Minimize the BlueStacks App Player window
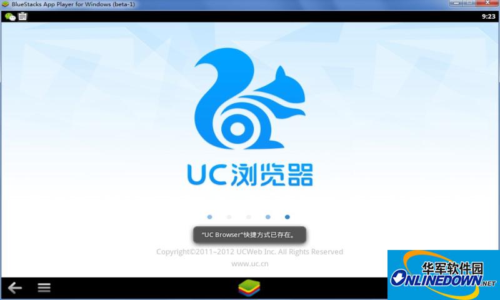This screenshot has width=500, height=300. point(456,3)
